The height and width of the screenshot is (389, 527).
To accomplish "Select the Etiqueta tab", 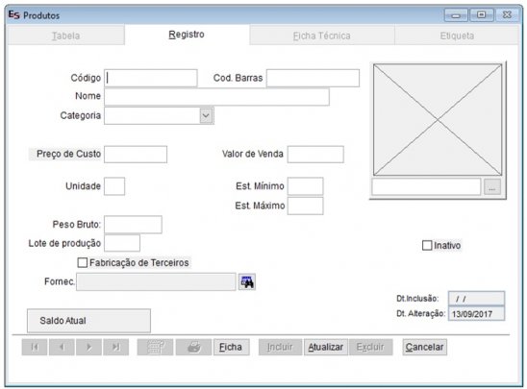I will 457,36.
